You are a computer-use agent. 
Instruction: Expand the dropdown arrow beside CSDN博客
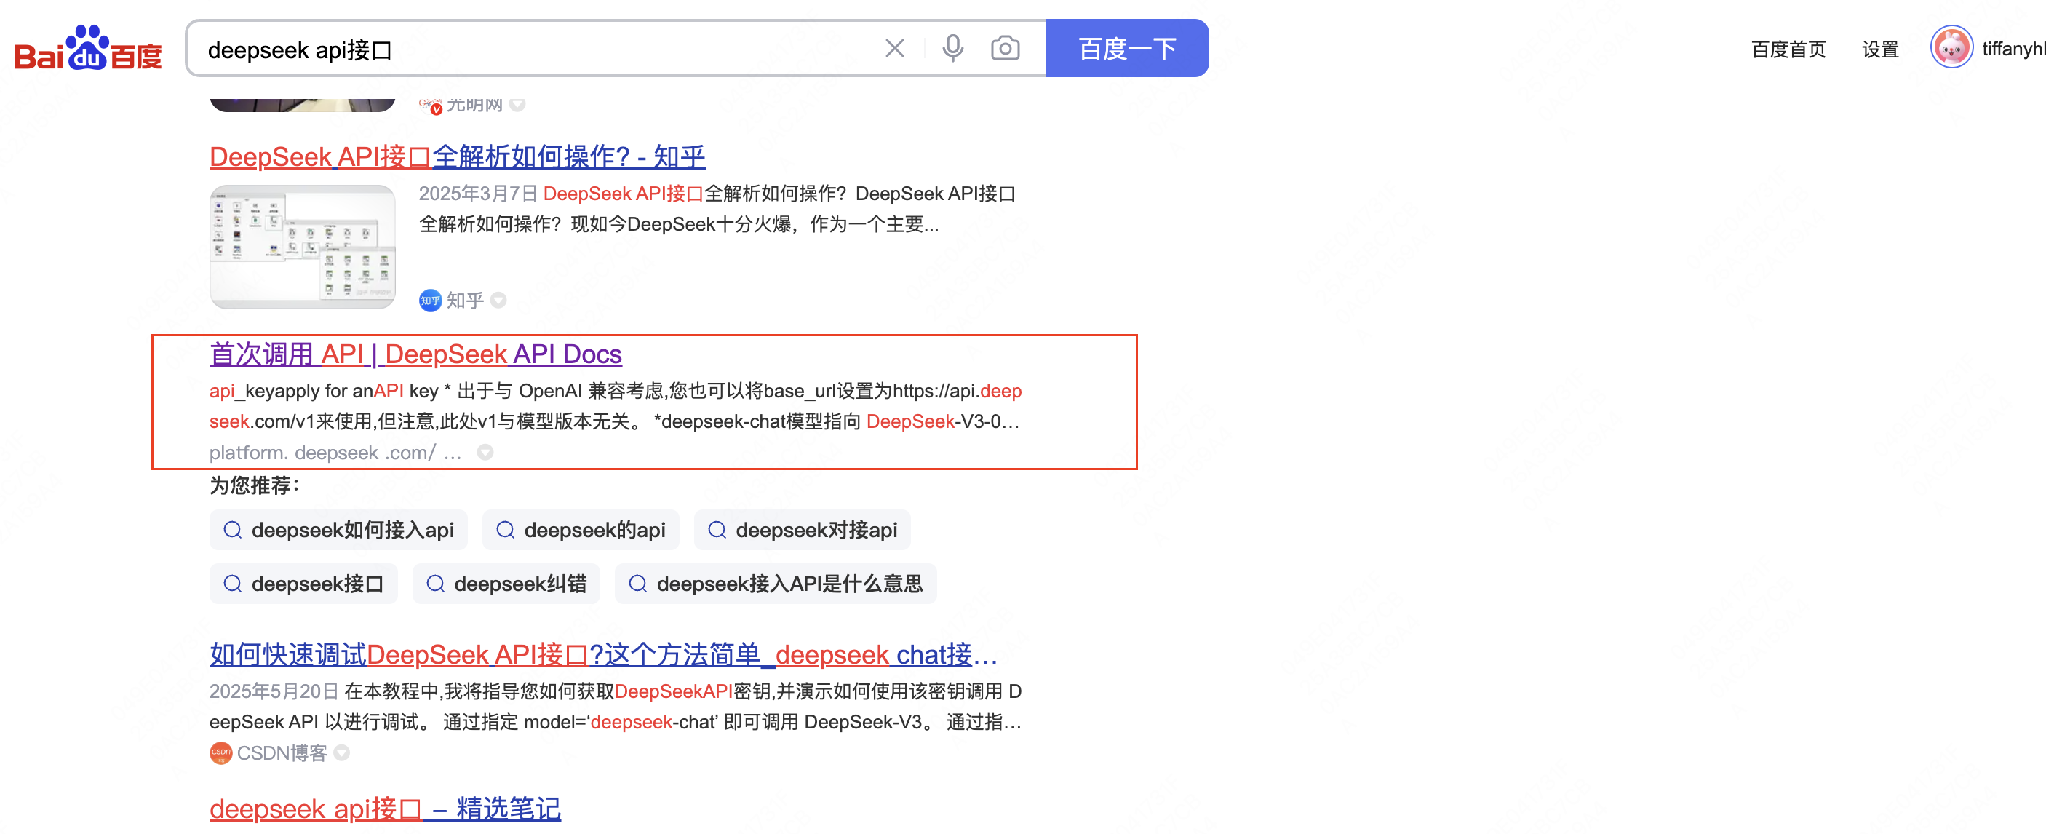point(341,752)
